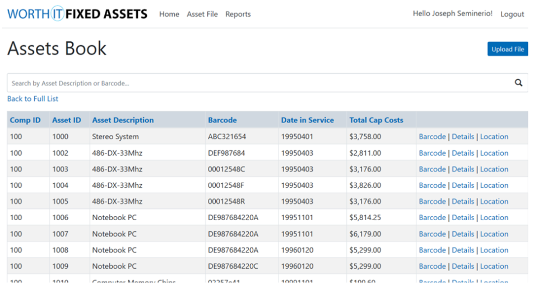View Details for asset 1006 Notebook PC

pyautogui.click(x=462, y=217)
